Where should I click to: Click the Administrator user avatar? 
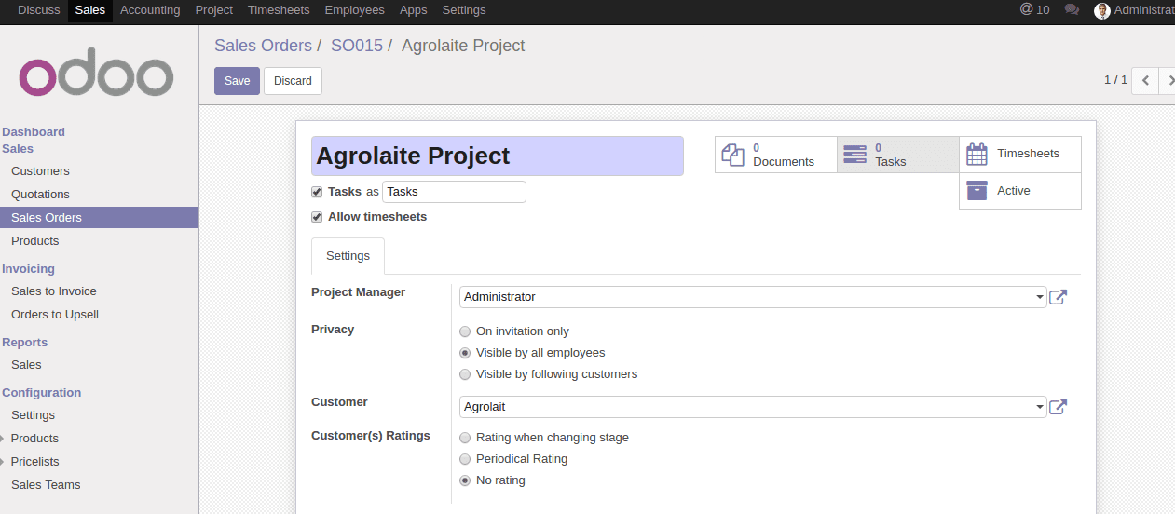1102,10
